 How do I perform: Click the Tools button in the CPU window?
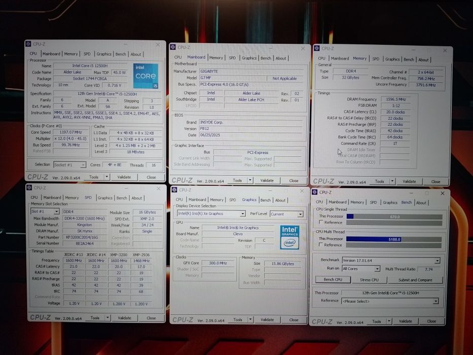94,177
